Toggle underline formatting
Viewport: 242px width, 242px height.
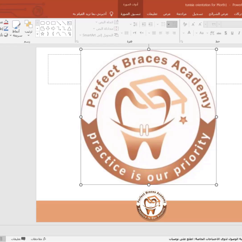point(232,33)
